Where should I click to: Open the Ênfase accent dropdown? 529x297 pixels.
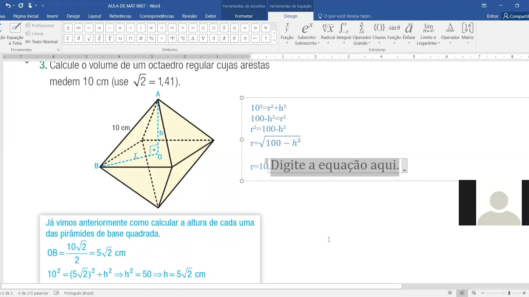[x=409, y=34]
